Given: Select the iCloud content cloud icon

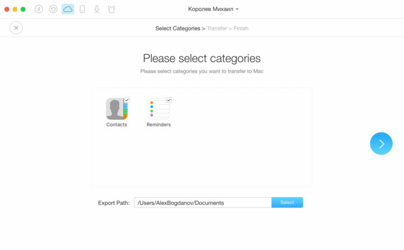Looking at the screenshot, I should point(68,9).
